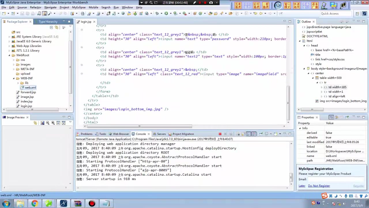This screenshot has height=208, width=369.
Task: Click the Run green play icon
Action: pyautogui.click(x=166, y=14)
